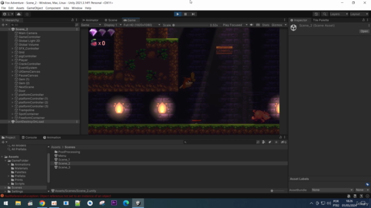
Task: Search by label icon in Project
Action: [x=270, y=142]
